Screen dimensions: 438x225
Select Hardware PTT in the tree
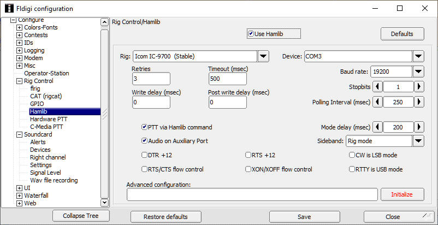pos(49,119)
